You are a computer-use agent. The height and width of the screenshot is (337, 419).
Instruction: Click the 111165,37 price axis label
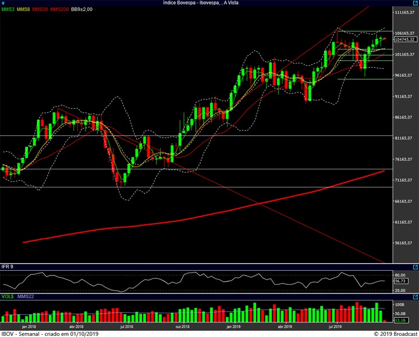click(404, 13)
